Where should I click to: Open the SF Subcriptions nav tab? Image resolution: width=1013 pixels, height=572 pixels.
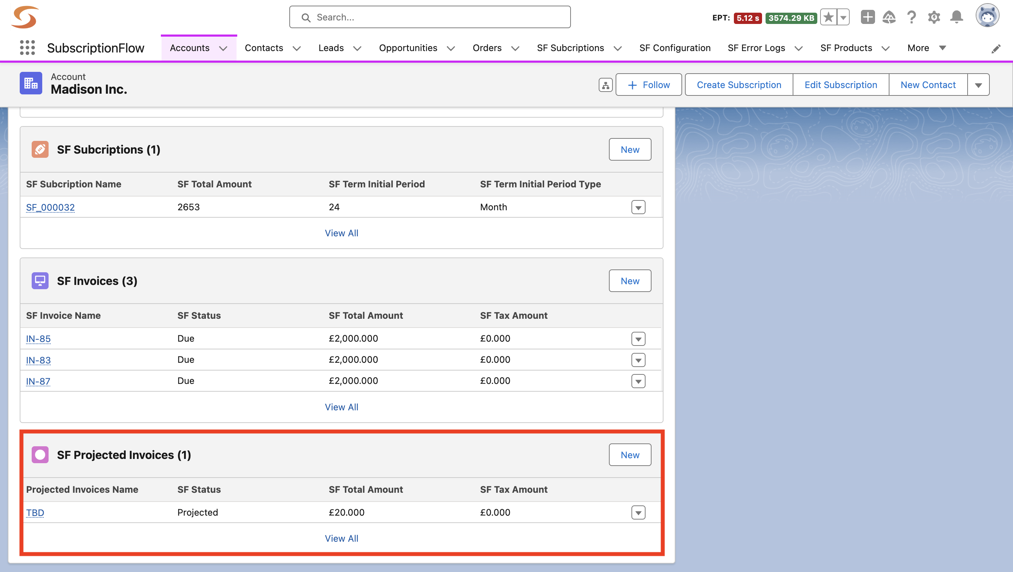click(x=571, y=48)
